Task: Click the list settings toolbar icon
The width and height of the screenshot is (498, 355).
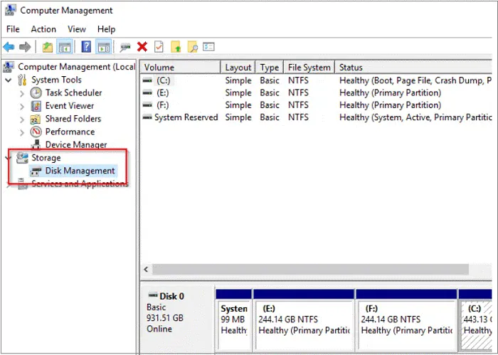Action: 208,47
